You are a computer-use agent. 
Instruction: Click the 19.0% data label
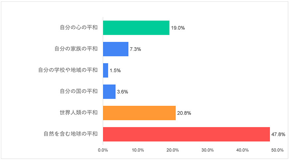tap(178, 28)
